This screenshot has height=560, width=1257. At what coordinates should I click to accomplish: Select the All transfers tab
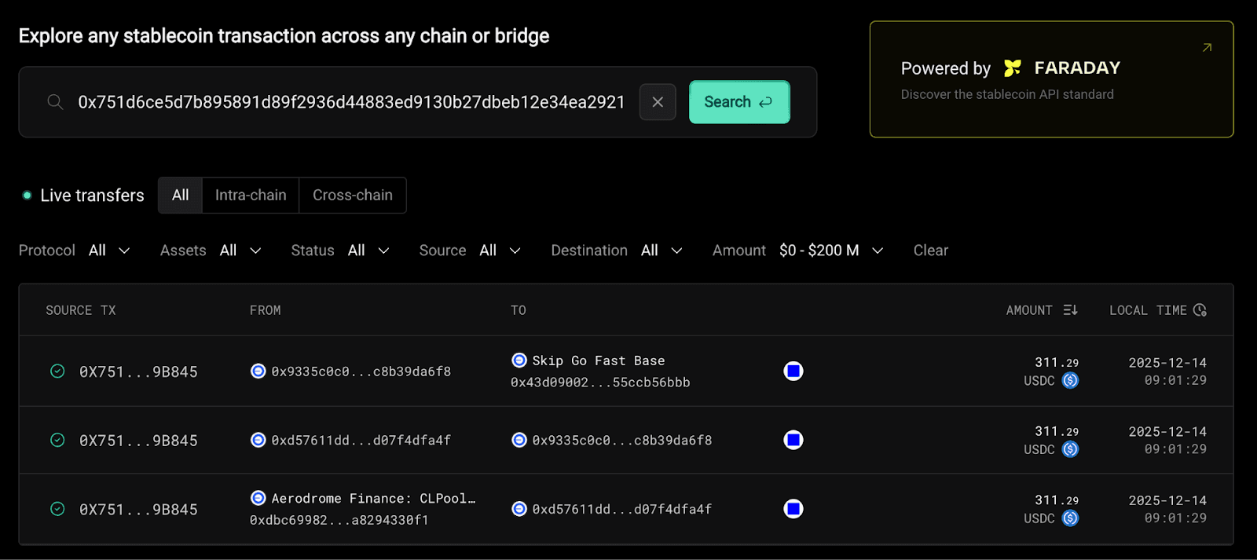pos(180,195)
